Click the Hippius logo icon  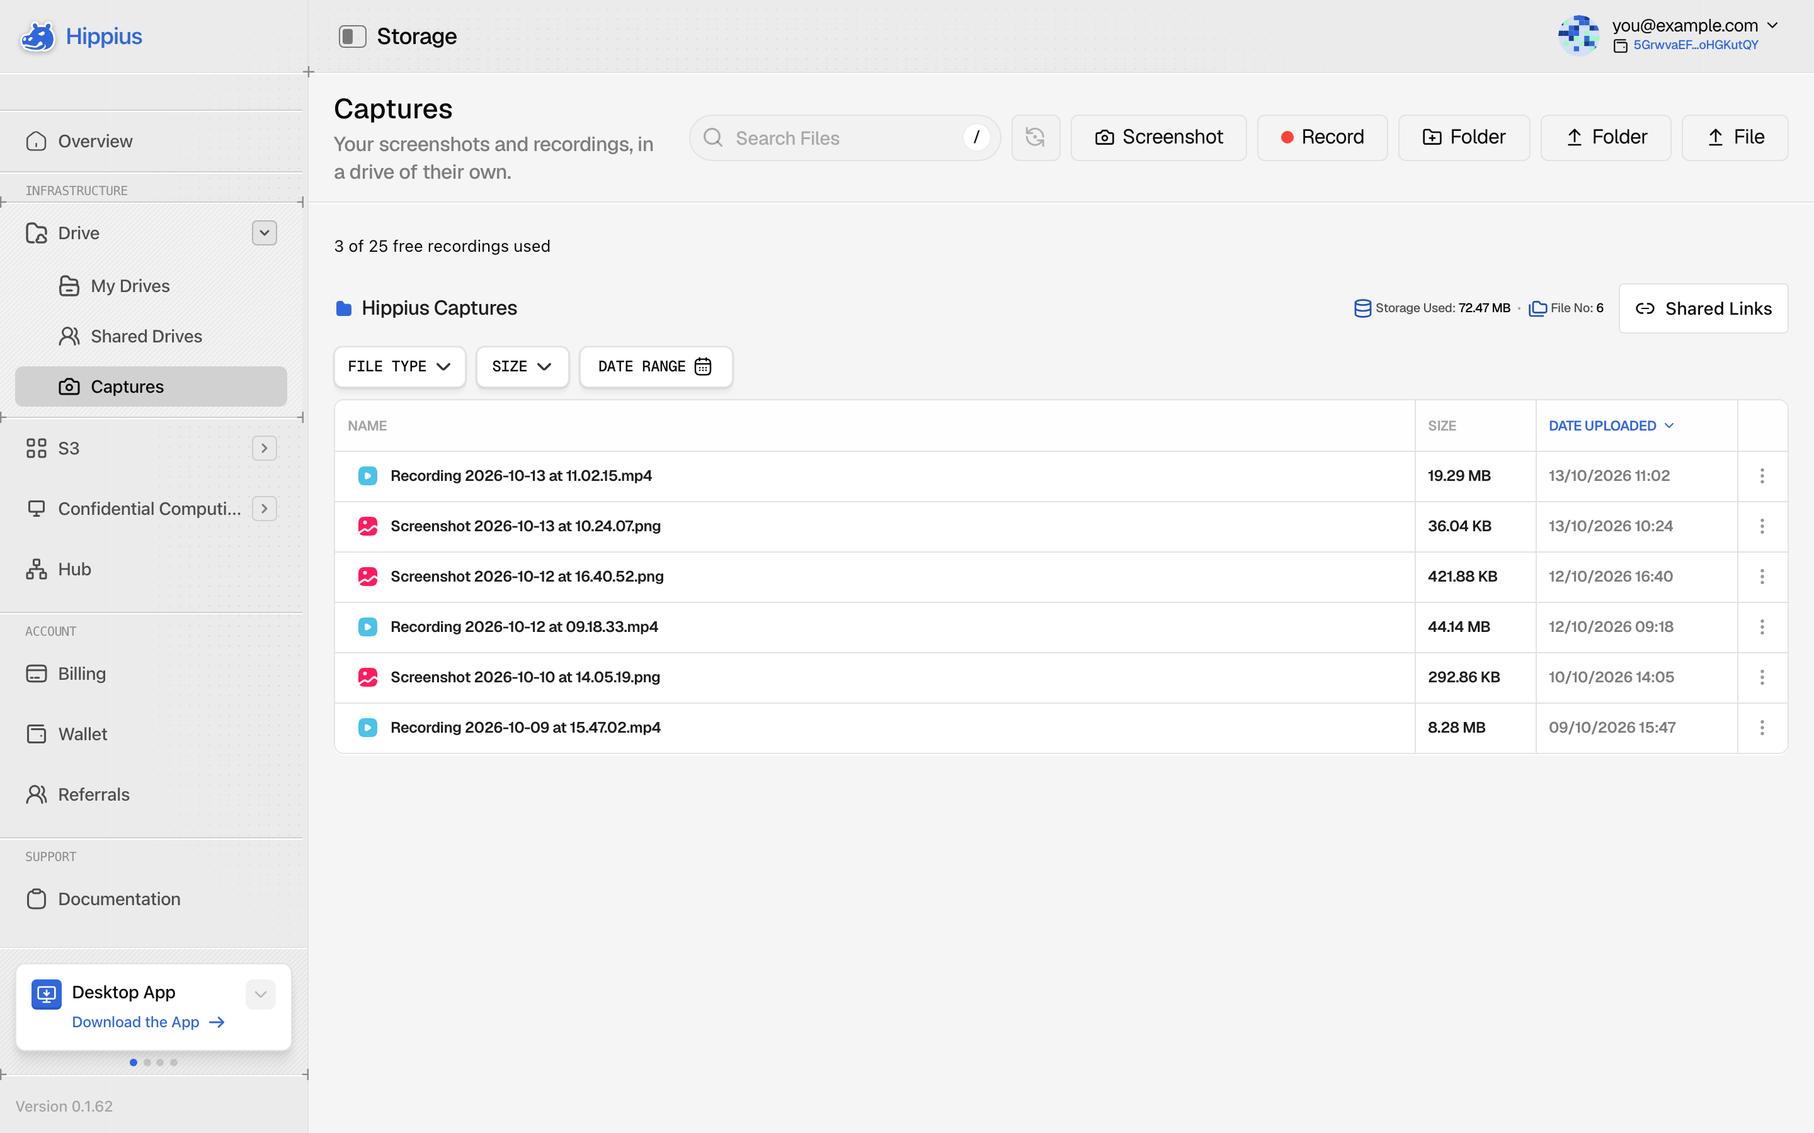click(x=38, y=36)
